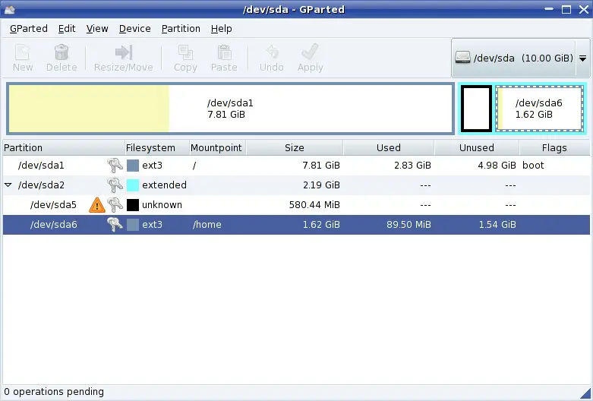The width and height of the screenshot is (593, 401).
Task: Sort by the Flags column header
Action: pos(554,147)
